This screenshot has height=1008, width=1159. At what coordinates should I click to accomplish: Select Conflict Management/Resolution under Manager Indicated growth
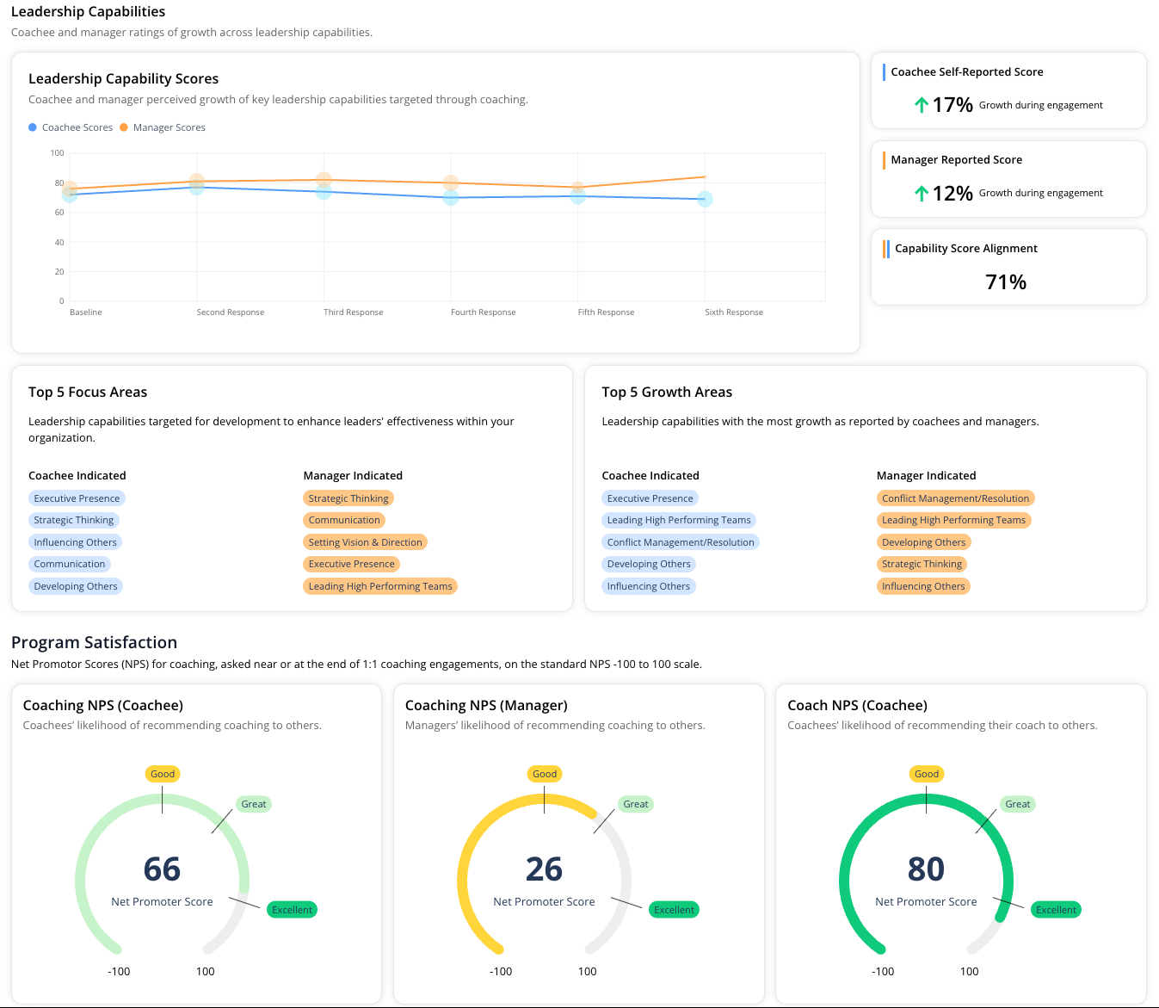coord(955,498)
